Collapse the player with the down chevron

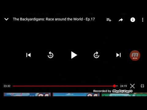[x=6, y=19]
